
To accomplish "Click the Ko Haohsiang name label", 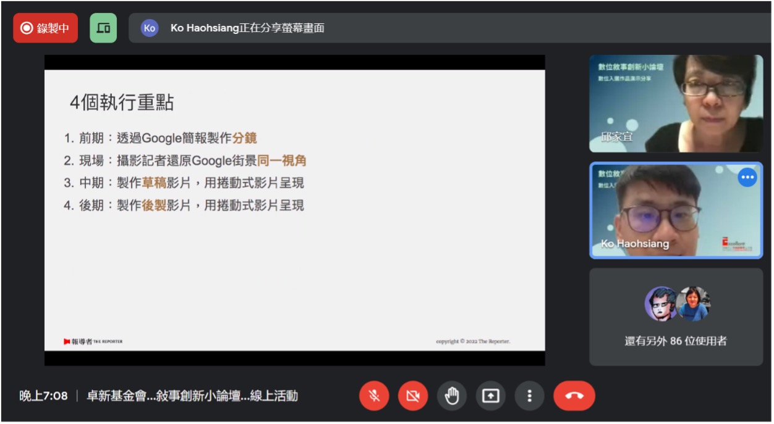I will [635, 244].
